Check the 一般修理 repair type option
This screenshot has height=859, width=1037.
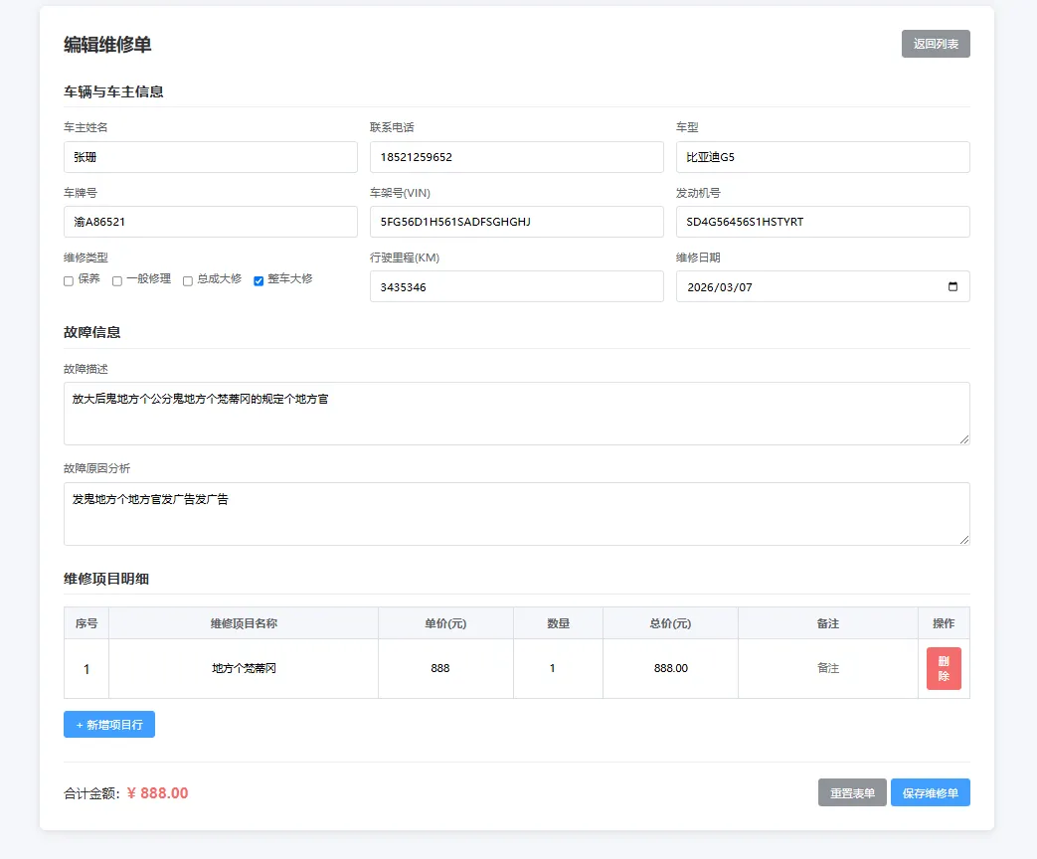pos(116,279)
